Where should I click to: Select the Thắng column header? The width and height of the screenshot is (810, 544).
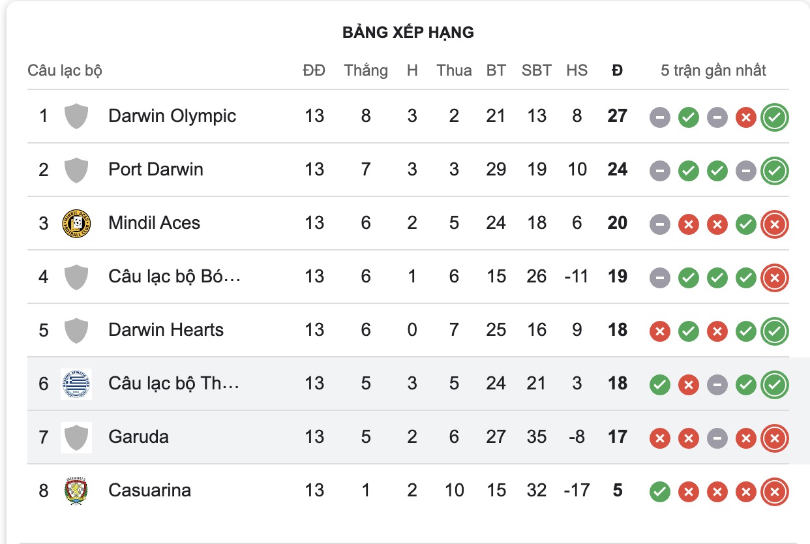tap(366, 70)
